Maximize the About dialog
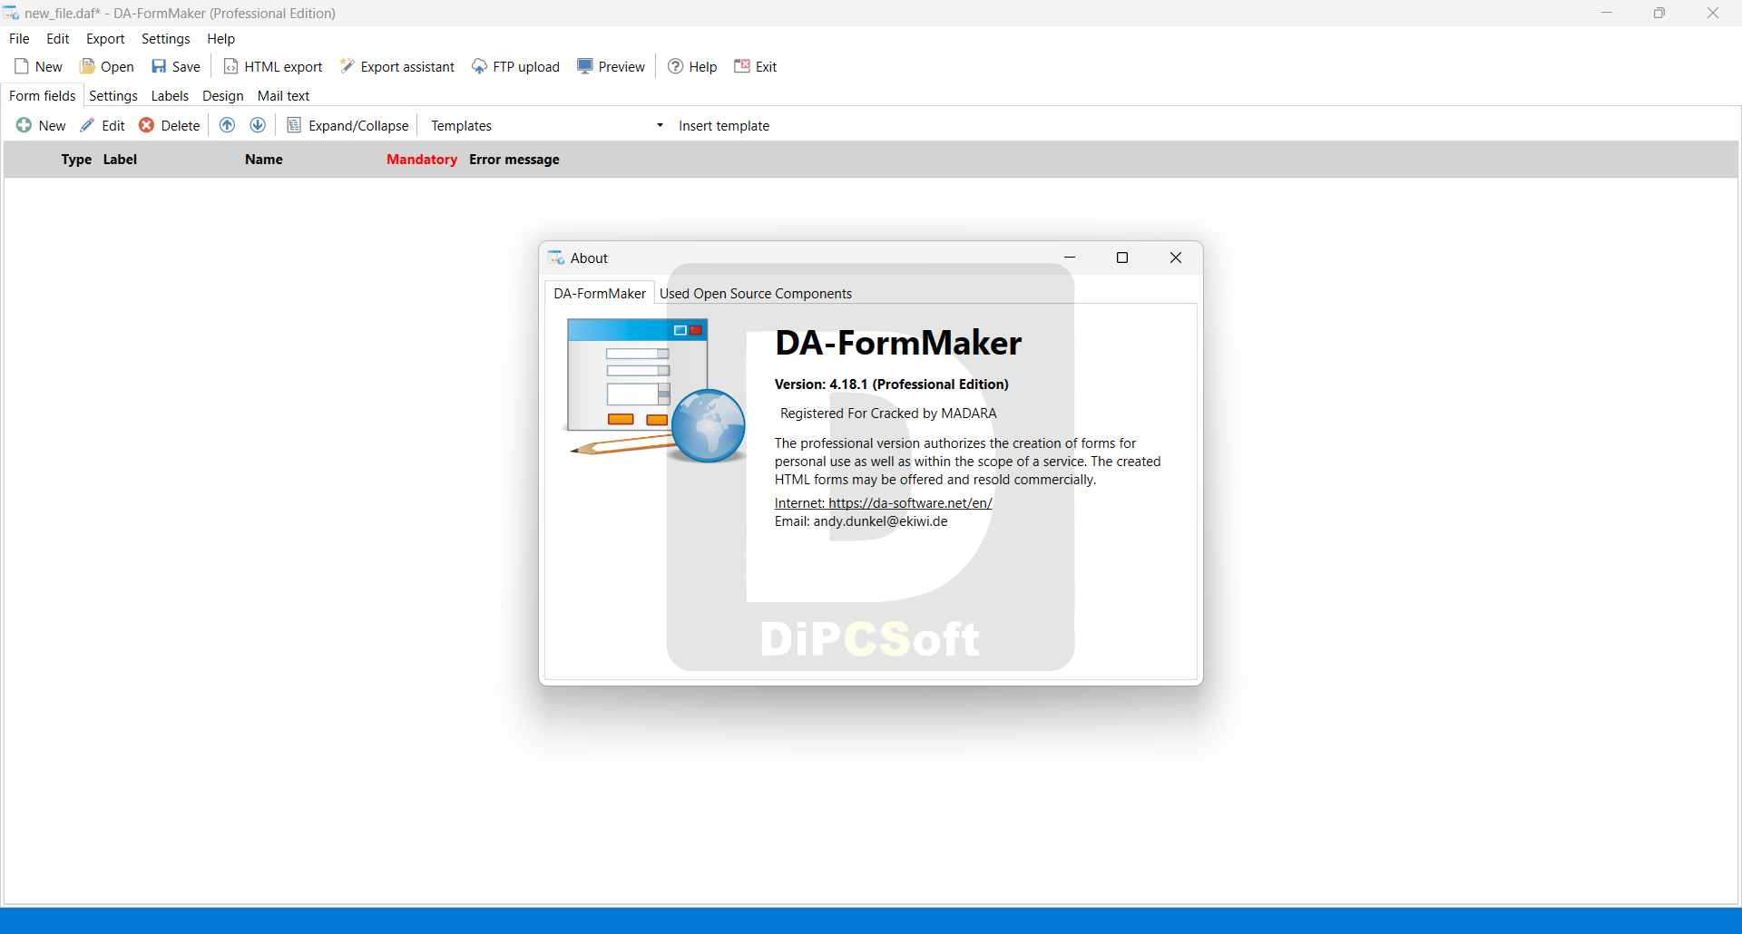Image resolution: width=1742 pixels, height=934 pixels. tap(1122, 258)
